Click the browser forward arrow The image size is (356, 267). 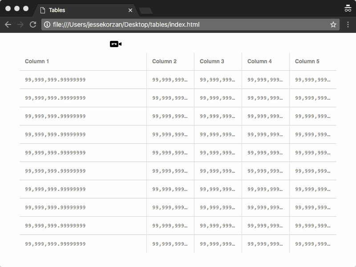20,24
